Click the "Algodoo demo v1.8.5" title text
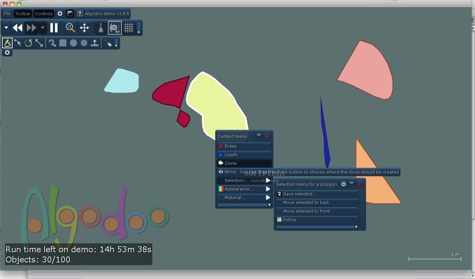 pyautogui.click(x=107, y=14)
